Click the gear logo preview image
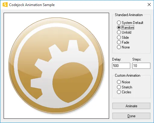The width and height of the screenshot is (154, 123). 56,66
